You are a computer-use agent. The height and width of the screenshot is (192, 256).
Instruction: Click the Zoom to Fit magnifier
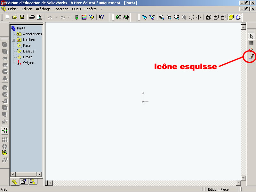pyautogui.click(x=162, y=17)
